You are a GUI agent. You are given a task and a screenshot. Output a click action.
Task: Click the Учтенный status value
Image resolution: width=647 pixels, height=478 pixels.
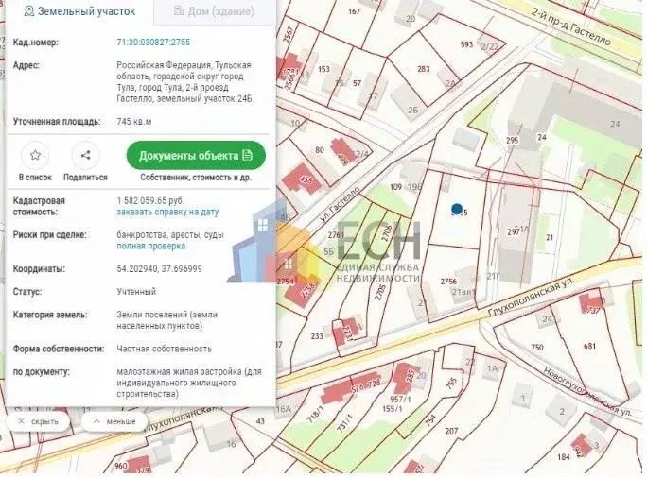point(136,292)
